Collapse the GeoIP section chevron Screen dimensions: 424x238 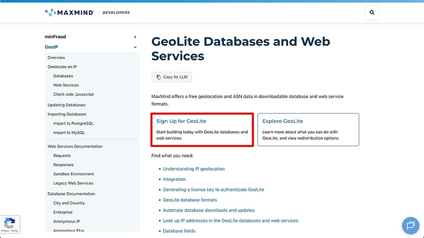(x=135, y=47)
